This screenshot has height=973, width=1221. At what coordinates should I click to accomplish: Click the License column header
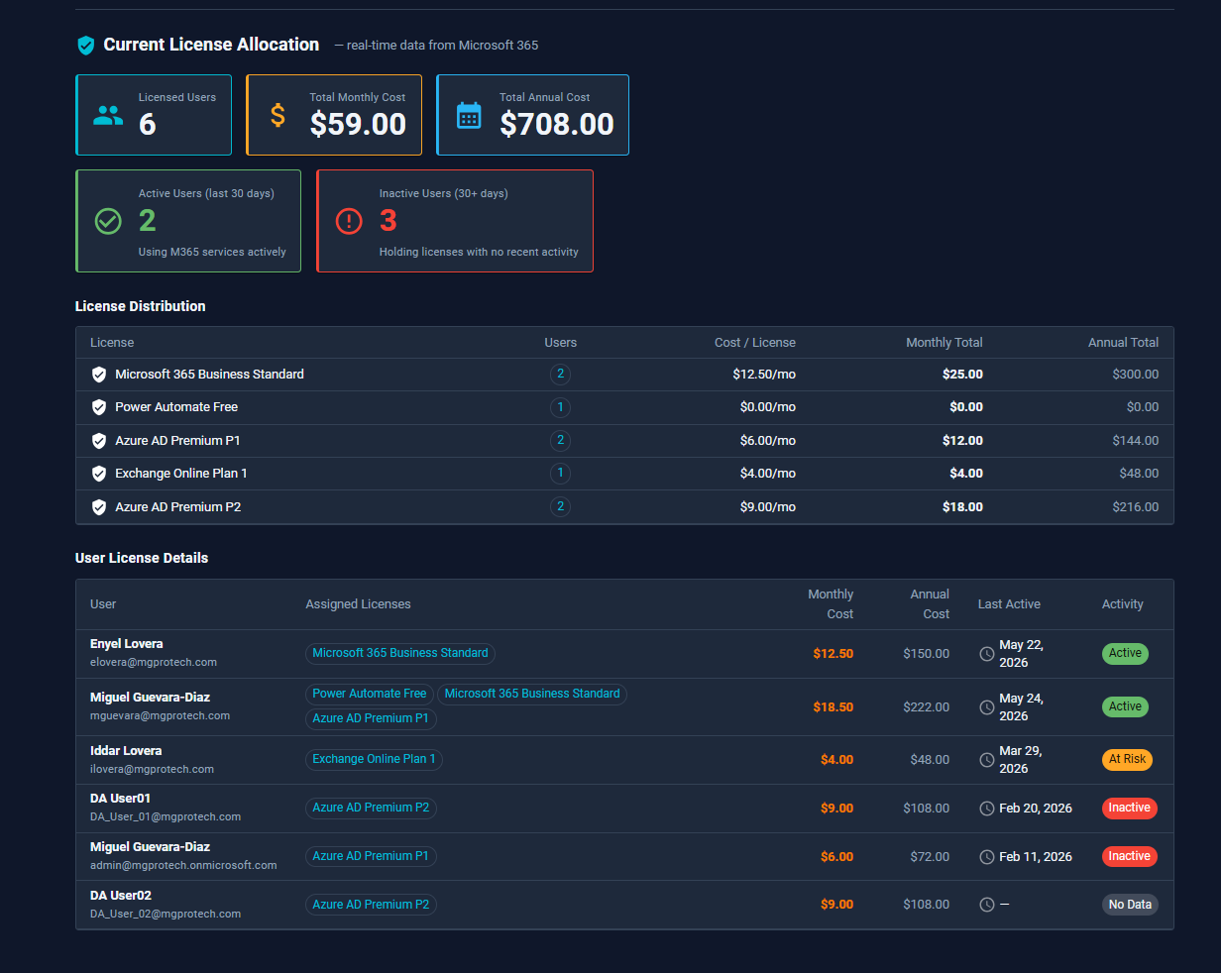click(x=112, y=343)
